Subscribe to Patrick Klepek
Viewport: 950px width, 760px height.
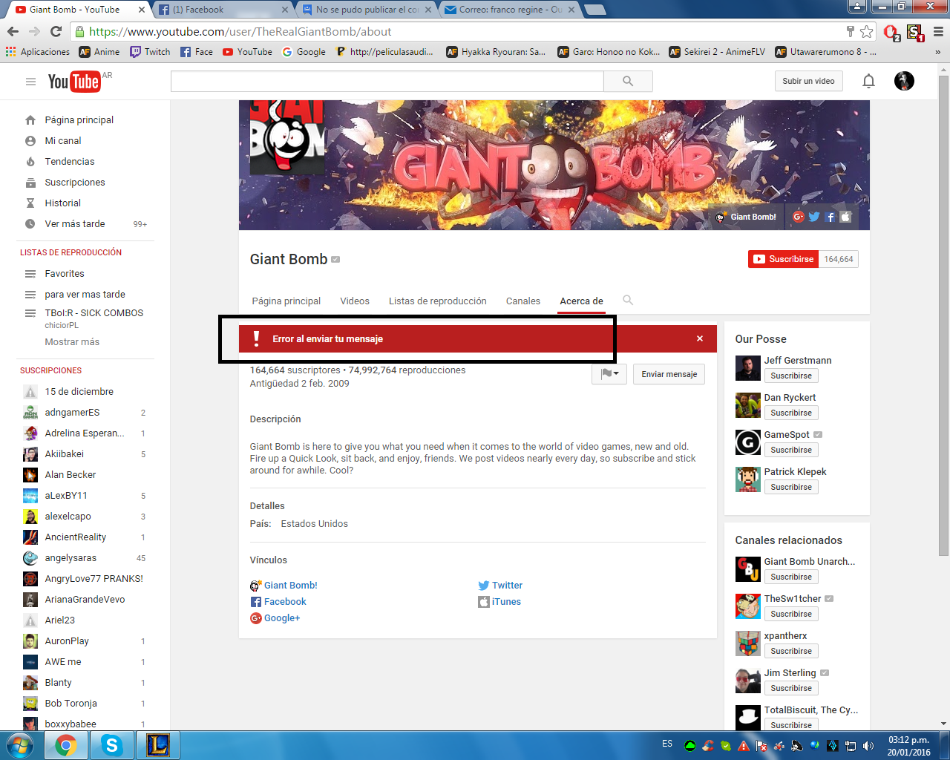791,487
